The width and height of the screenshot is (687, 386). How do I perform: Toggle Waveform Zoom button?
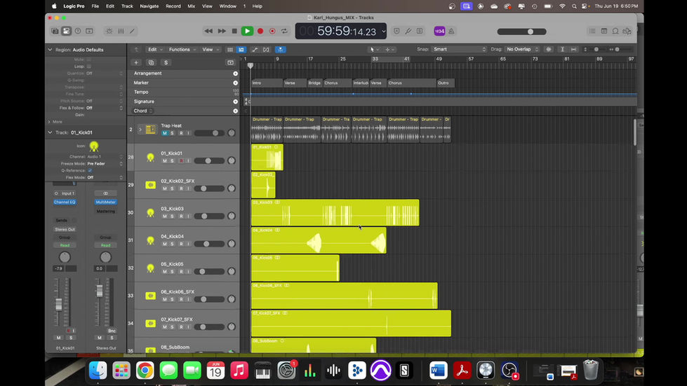tap(549, 50)
